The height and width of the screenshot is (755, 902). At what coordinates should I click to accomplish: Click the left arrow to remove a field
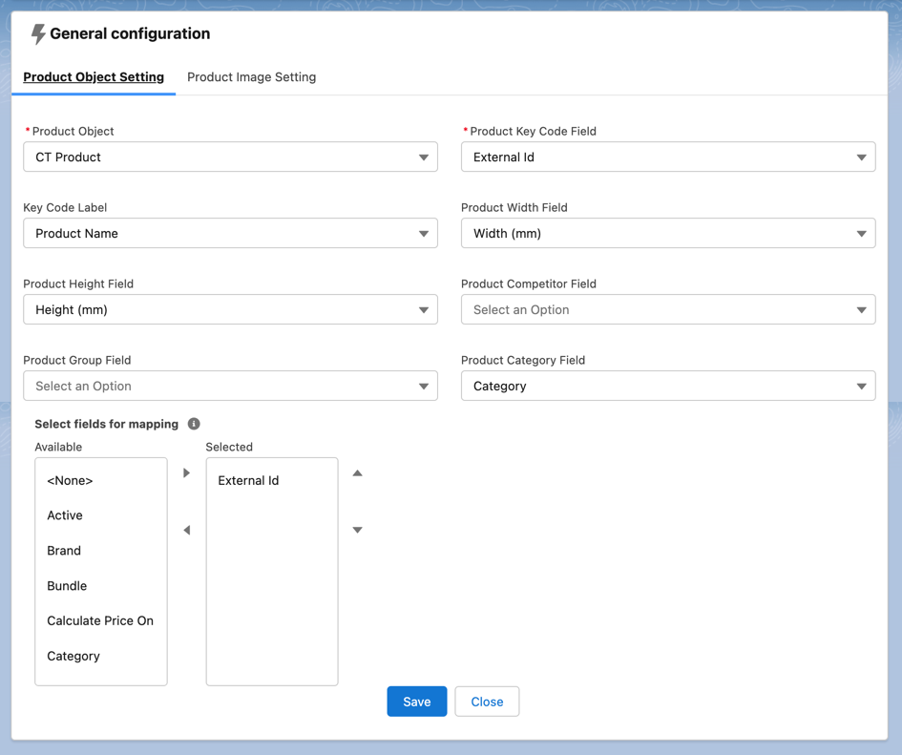(x=187, y=530)
